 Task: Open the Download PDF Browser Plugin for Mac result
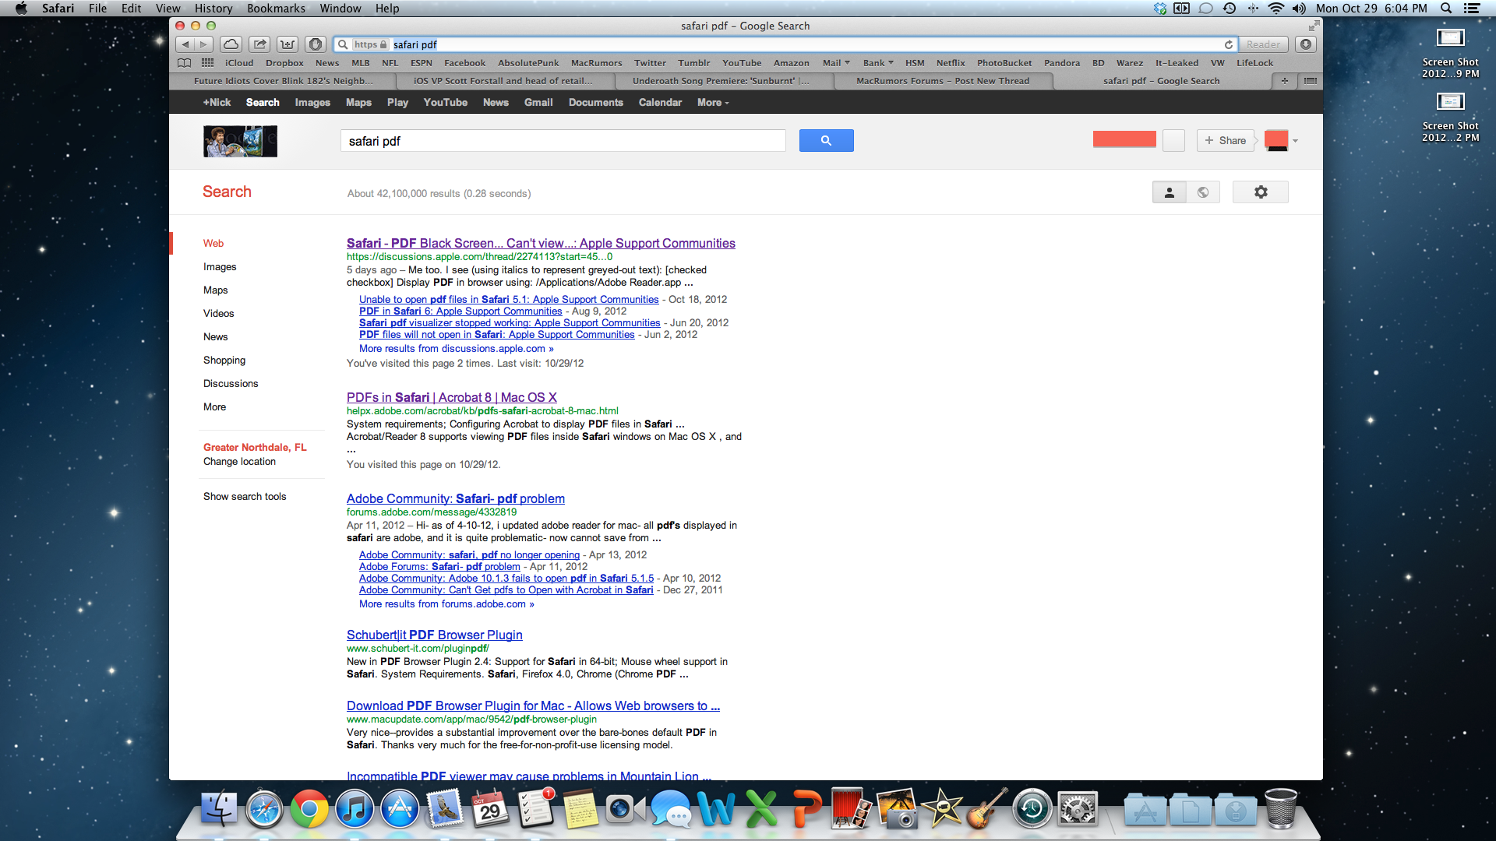point(533,706)
